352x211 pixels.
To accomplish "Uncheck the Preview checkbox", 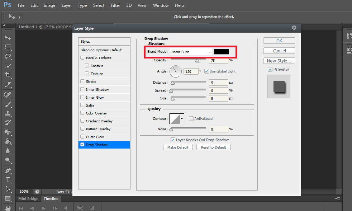I will (x=270, y=69).
